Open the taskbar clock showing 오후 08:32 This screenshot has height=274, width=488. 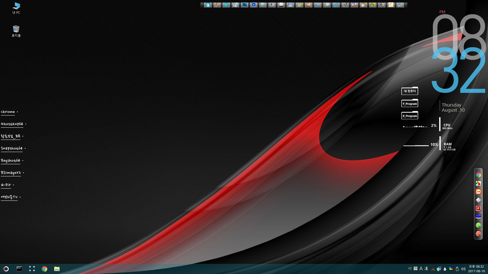[477, 269]
